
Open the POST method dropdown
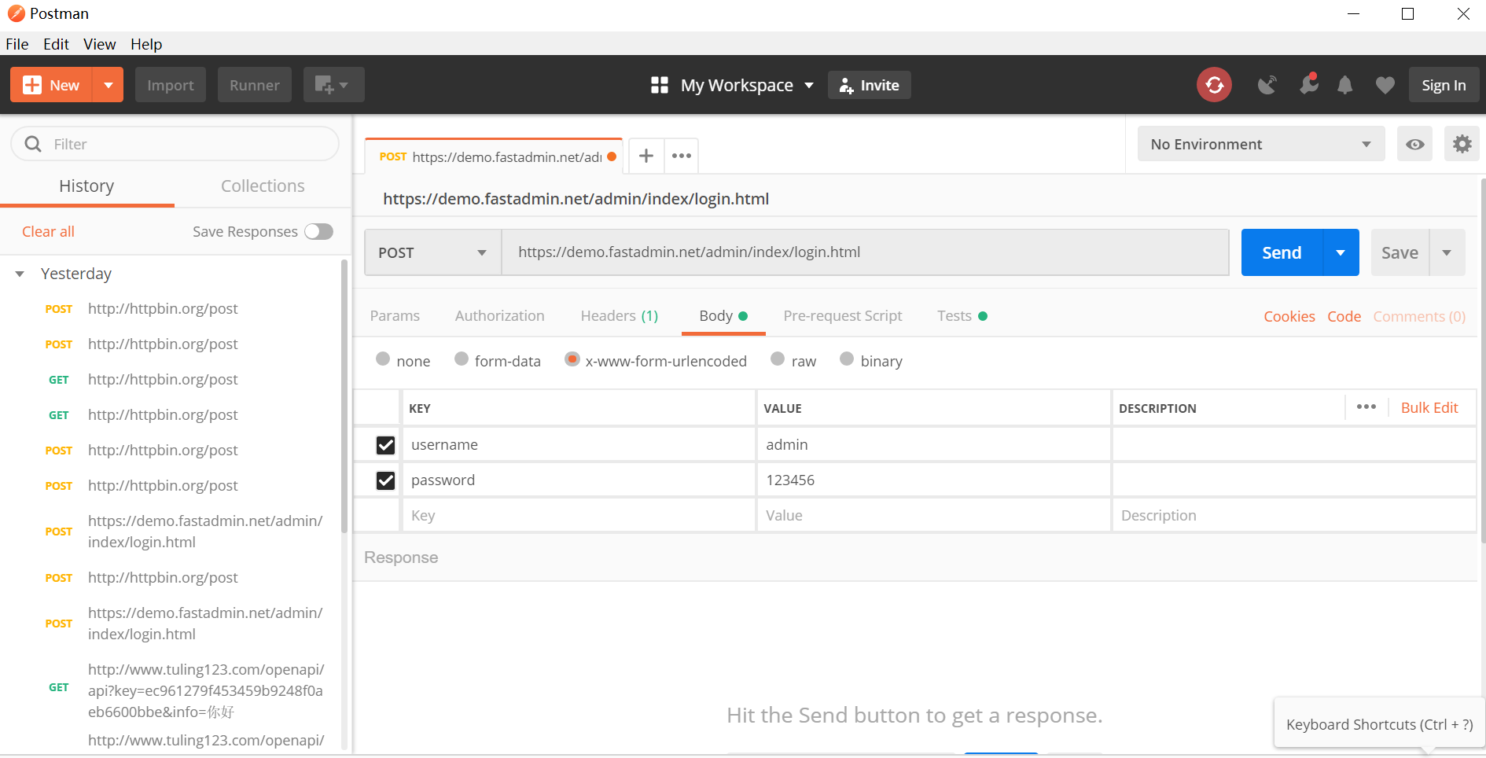tap(432, 252)
